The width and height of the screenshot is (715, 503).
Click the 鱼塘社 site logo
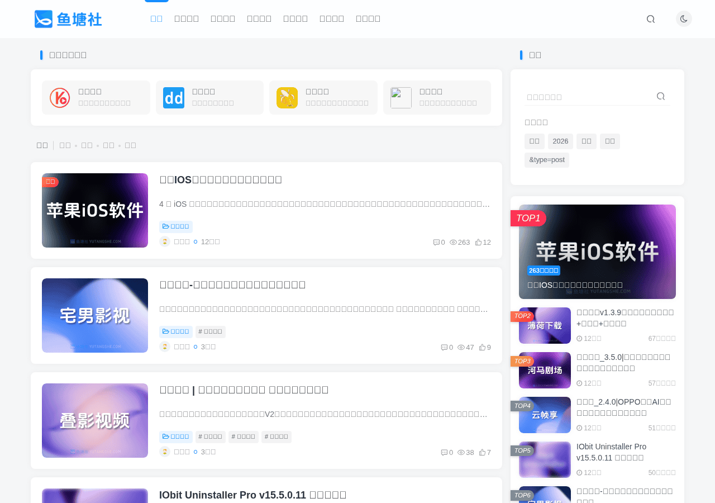pyautogui.click(x=68, y=19)
